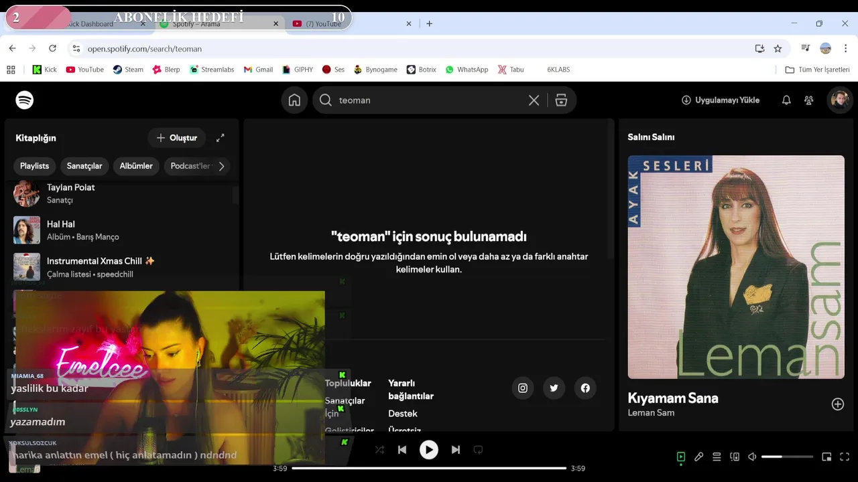
Task: Click the Spotify logo
Action: (25, 100)
